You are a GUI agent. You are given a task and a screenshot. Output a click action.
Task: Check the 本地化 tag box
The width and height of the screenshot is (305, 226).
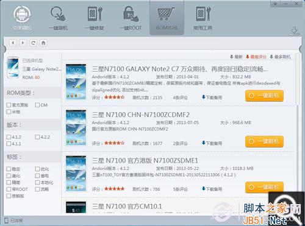click(37, 182)
